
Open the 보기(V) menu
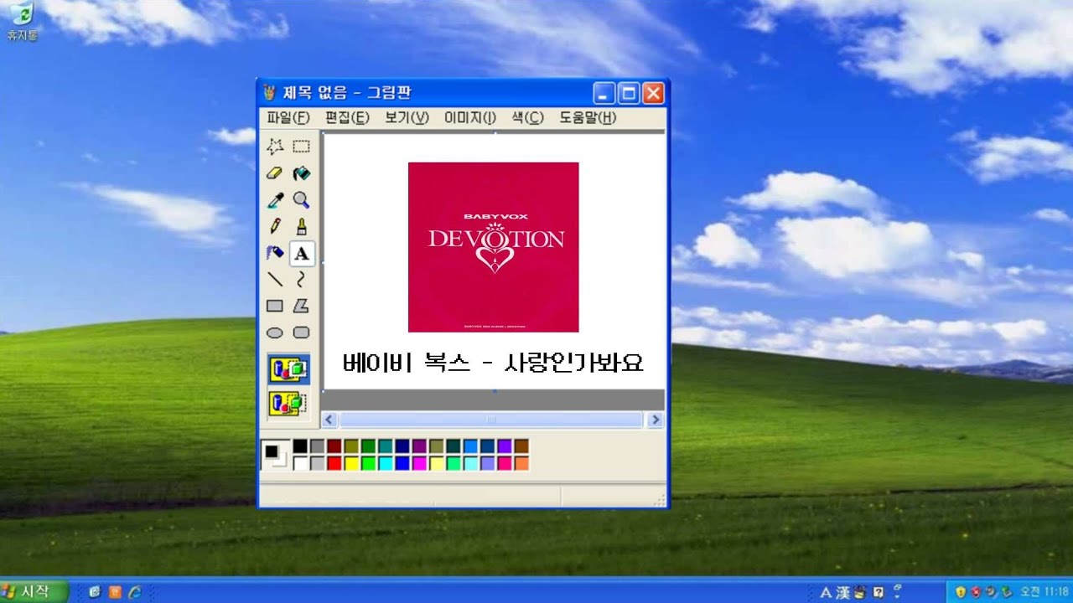[407, 118]
